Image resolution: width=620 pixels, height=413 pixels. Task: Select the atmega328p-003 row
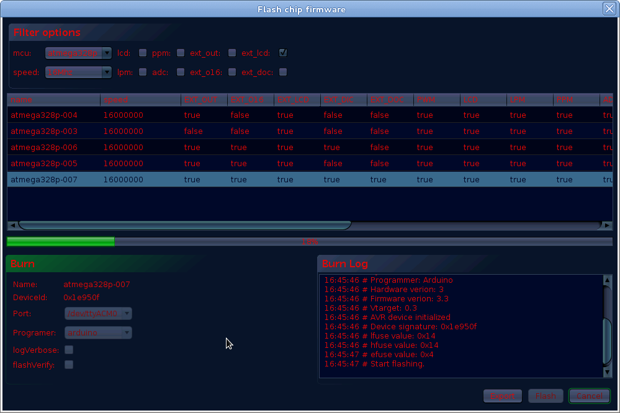[x=310, y=131]
